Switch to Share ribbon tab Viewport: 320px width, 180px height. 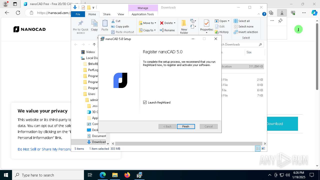(x=107, y=14)
